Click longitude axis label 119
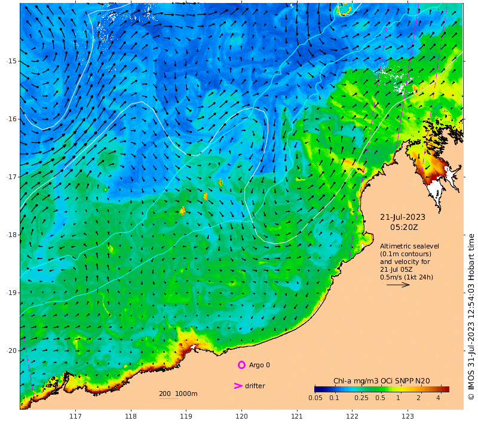Screen dimensions: 478x424 coord(186,416)
